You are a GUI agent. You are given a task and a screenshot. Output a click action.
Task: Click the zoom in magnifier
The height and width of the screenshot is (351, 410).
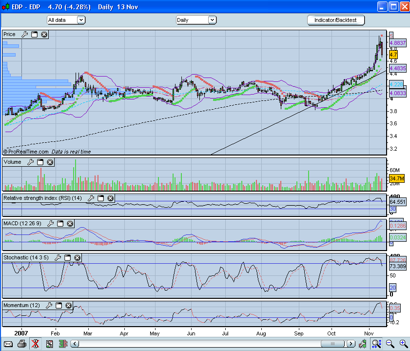tap(404, 344)
